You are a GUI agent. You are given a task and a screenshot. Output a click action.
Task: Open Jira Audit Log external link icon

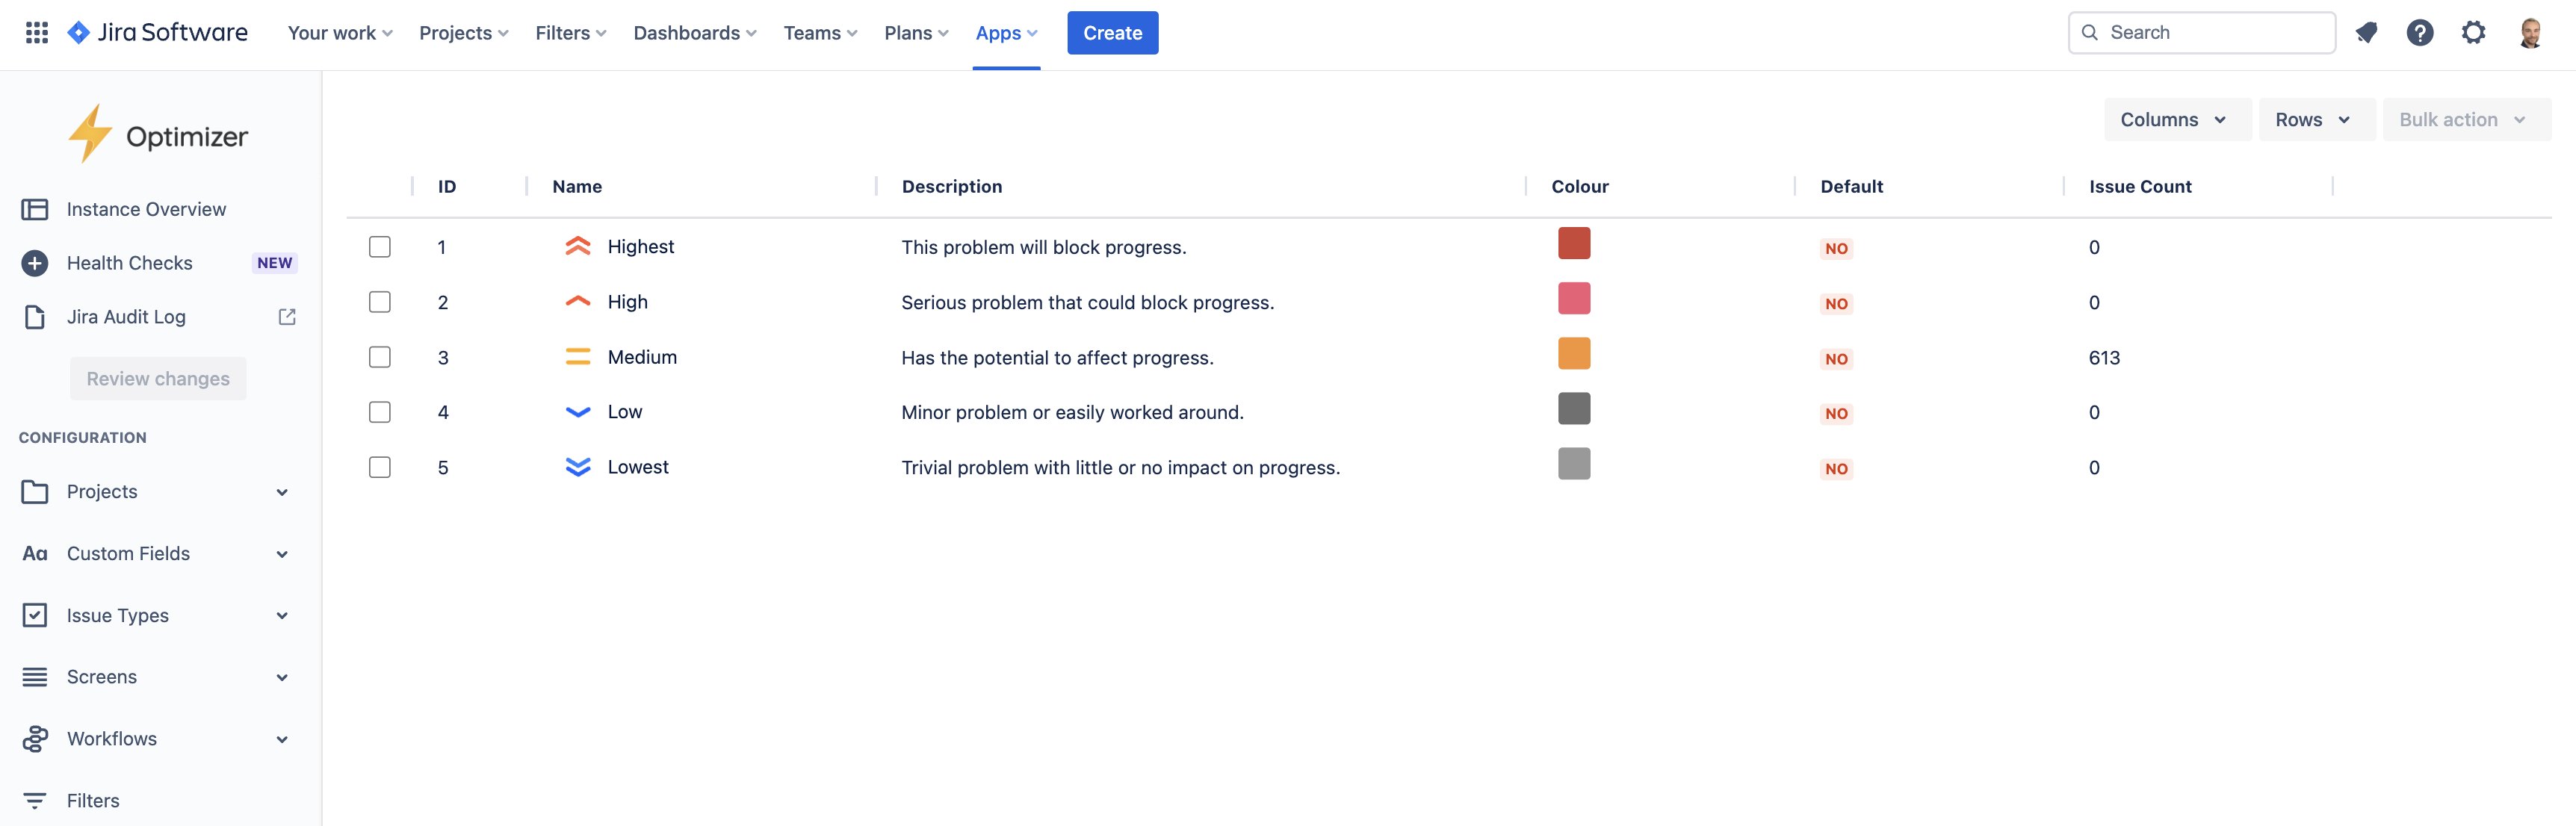click(287, 317)
